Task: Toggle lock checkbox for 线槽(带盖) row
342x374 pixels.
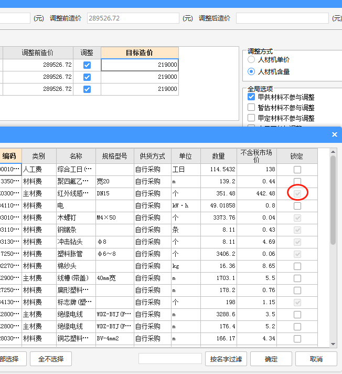Action: coord(297,278)
